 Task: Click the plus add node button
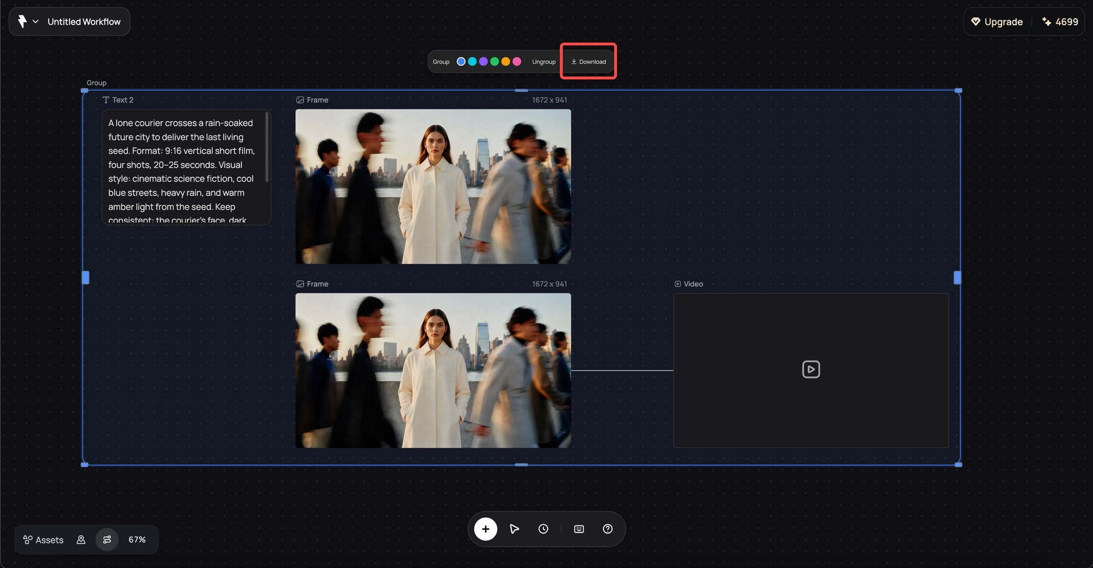point(486,529)
